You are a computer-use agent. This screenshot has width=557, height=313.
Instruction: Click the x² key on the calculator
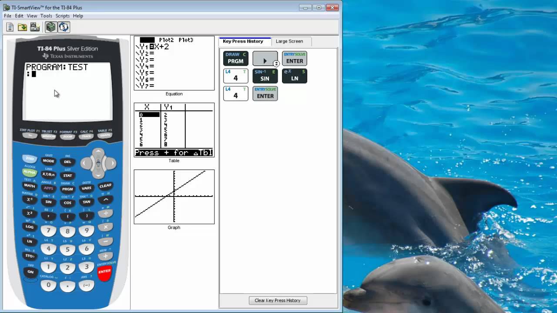(29, 213)
